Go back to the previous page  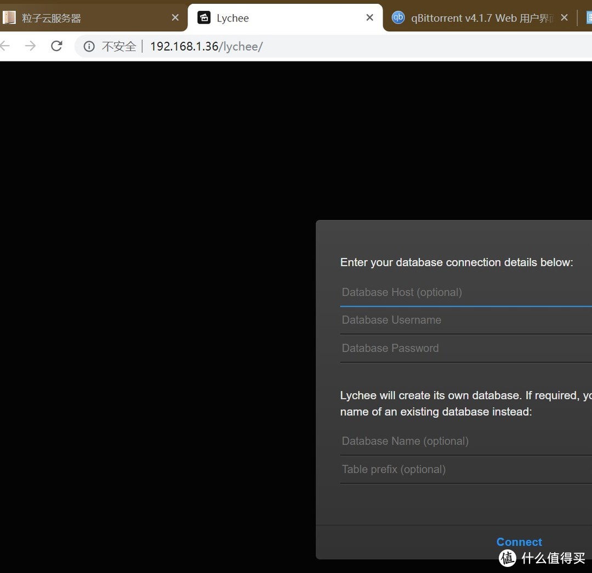5,46
